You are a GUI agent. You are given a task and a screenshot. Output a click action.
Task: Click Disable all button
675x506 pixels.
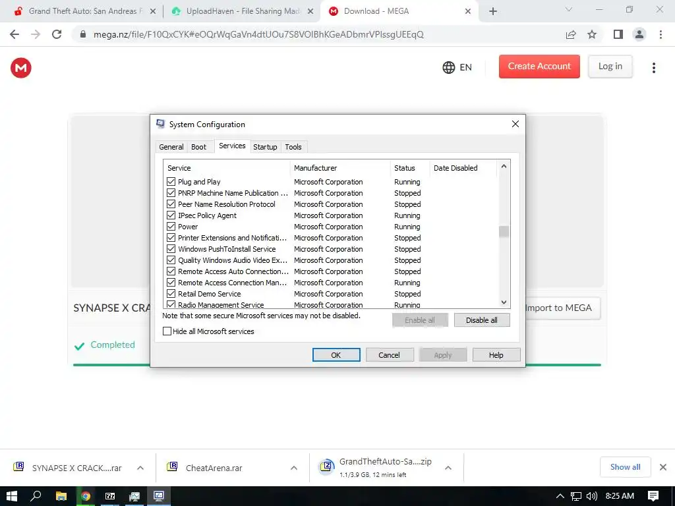482,320
